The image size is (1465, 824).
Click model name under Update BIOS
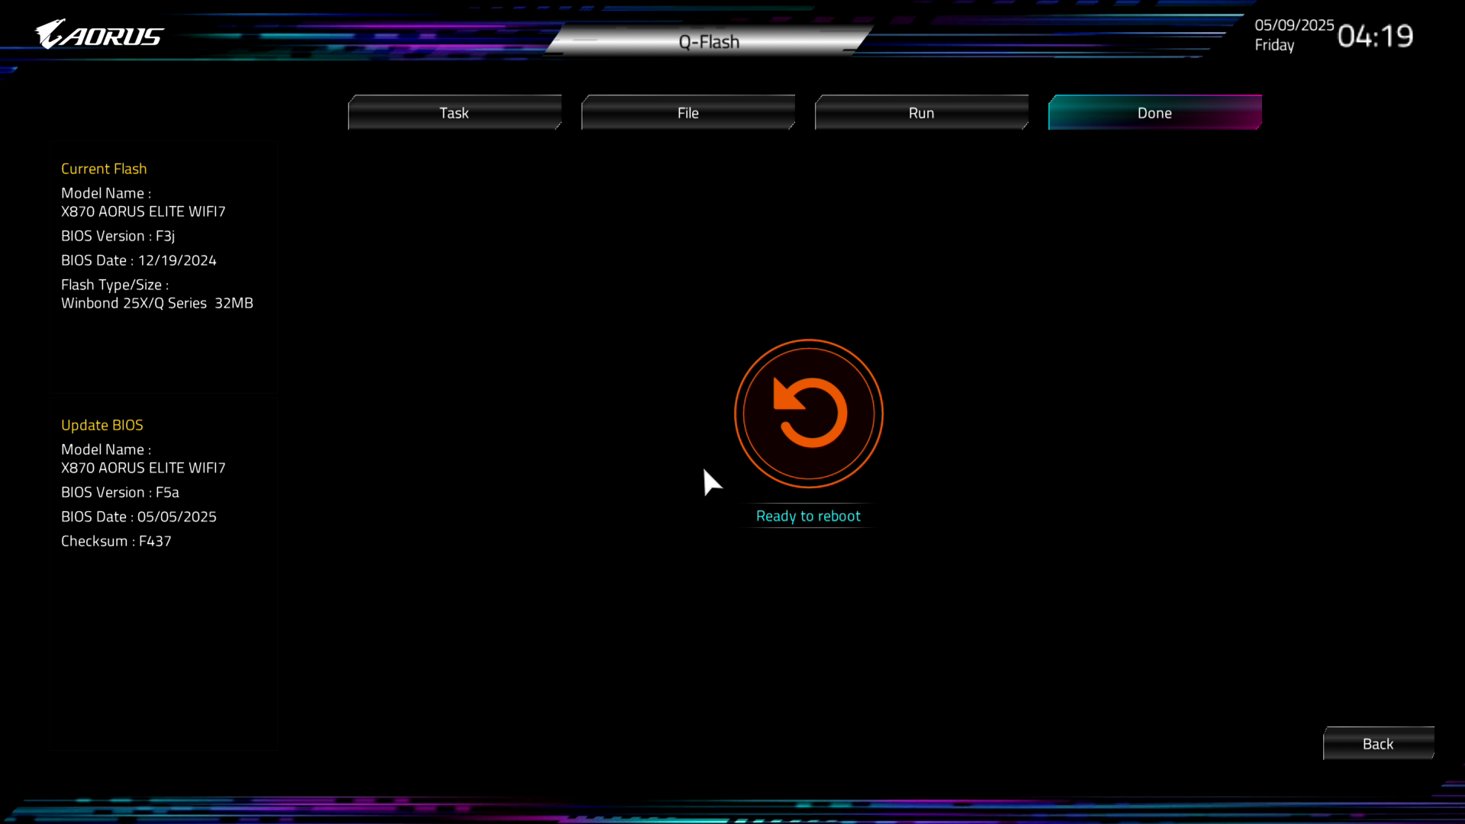click(143, 468)
